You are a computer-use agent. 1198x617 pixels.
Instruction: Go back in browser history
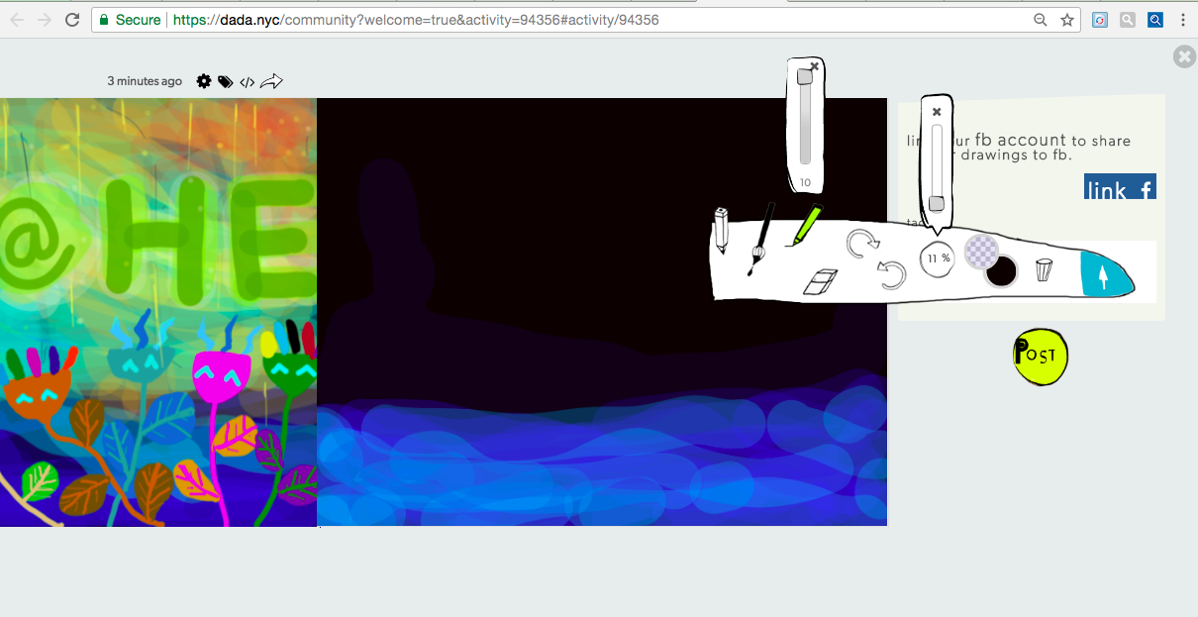pyautogui.click(x=17, y=20)
